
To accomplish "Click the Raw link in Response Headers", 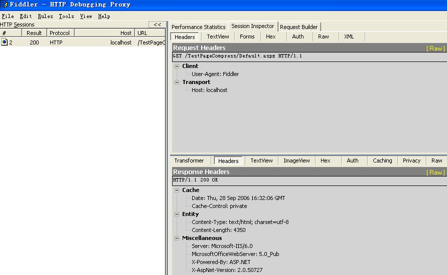I will point(435,172).
